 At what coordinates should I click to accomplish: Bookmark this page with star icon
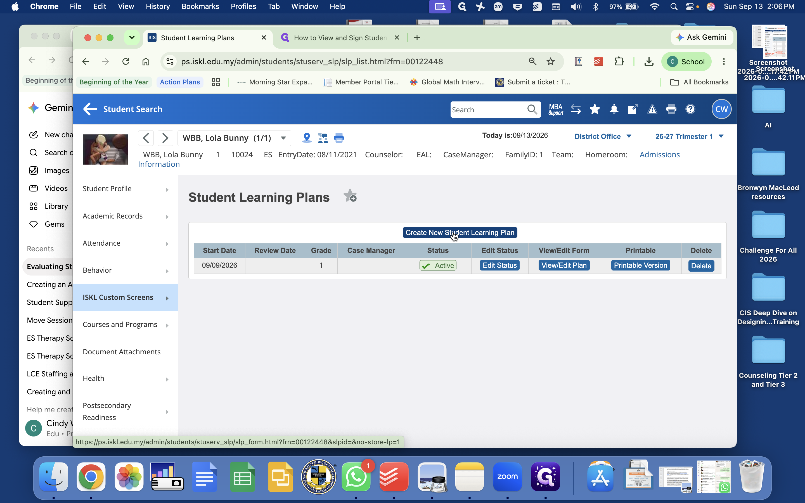point(551,61)
